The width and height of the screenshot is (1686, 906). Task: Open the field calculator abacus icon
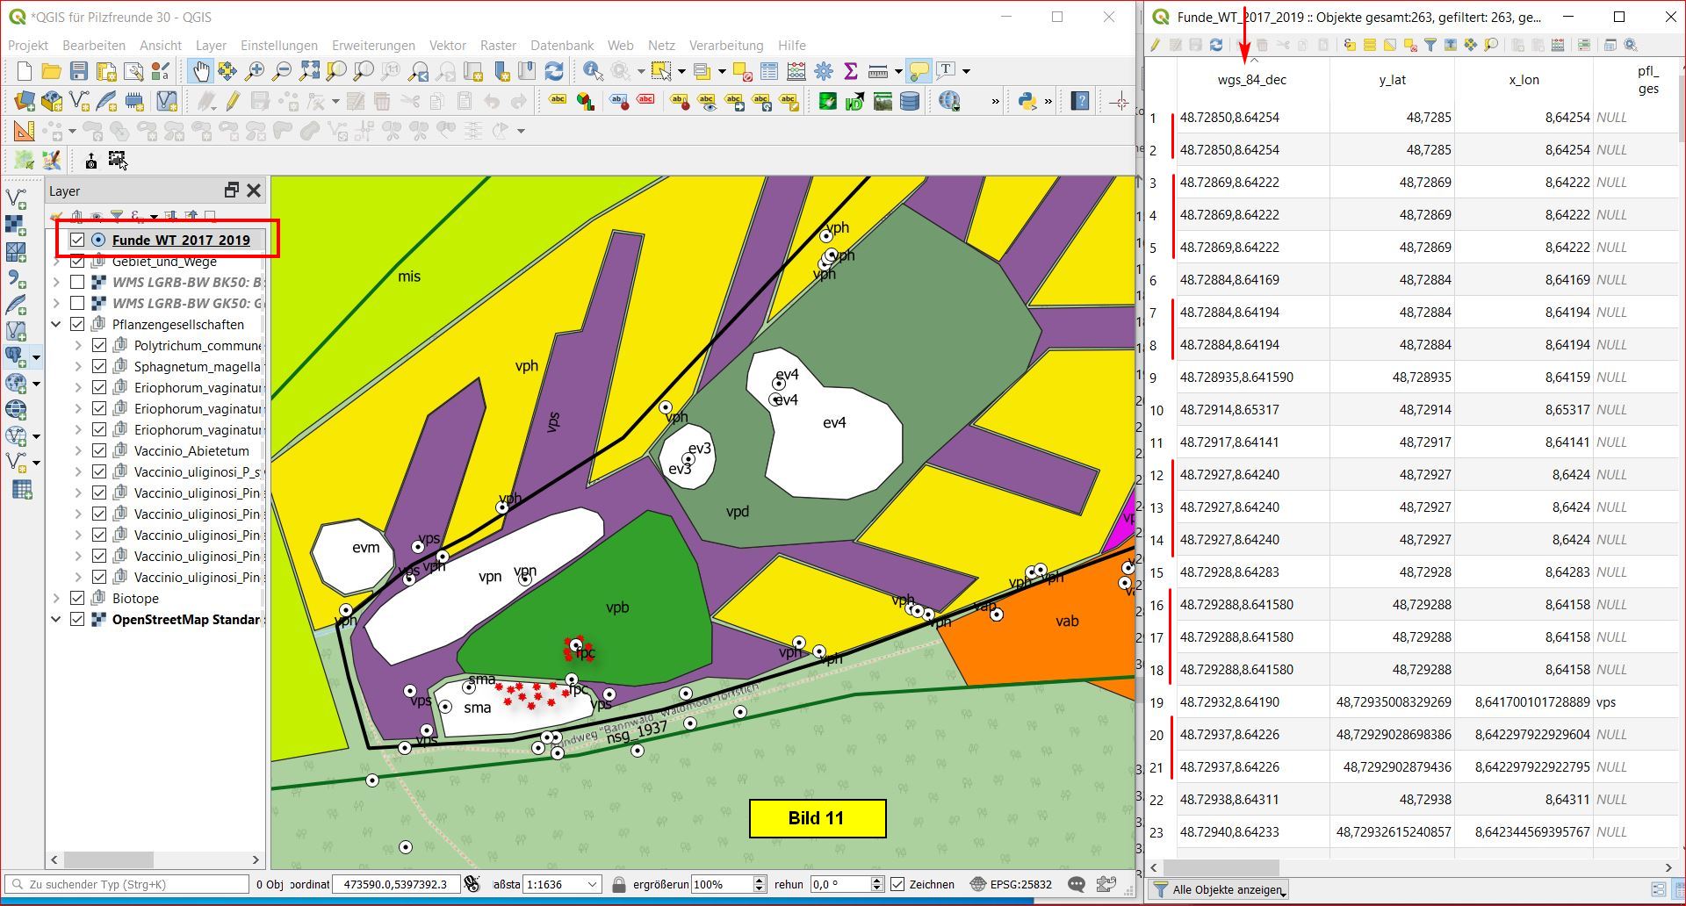796,71
